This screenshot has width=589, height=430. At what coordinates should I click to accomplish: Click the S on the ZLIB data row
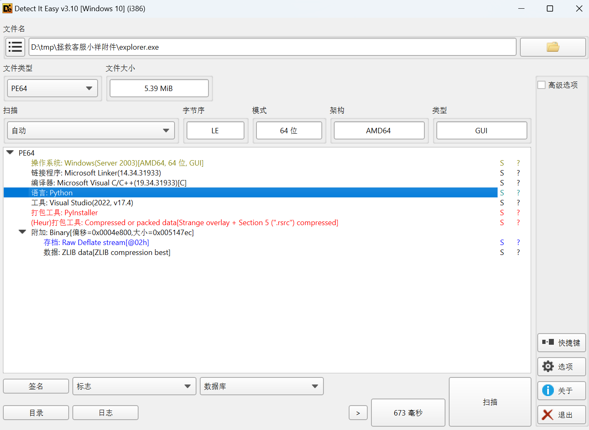(x=502, y=252)
